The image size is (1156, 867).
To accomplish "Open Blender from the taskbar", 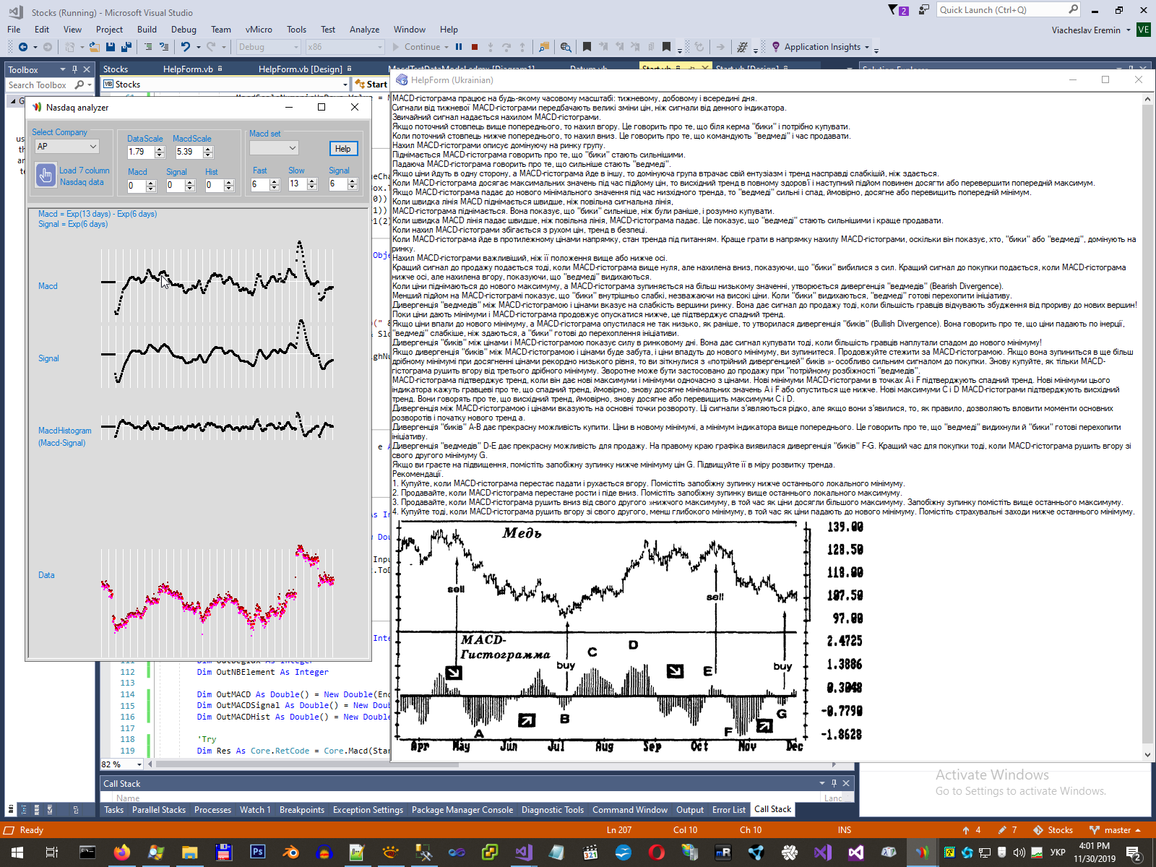I will click(291, 853).
